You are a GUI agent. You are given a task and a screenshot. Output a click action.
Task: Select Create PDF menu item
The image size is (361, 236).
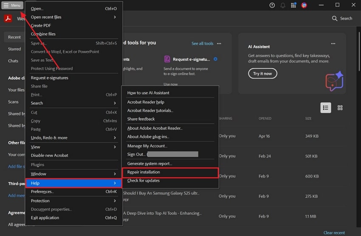(x=73, y=25)
